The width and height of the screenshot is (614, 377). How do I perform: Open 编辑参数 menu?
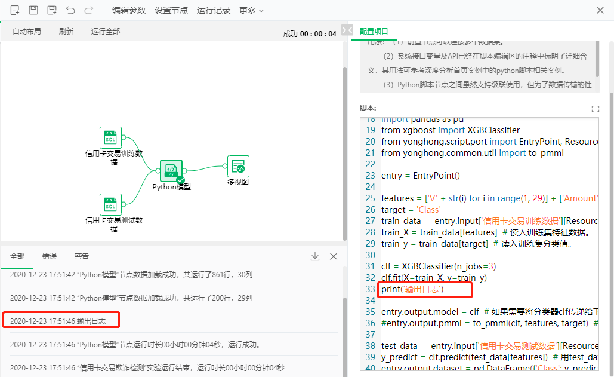click(x=129, y=10)
